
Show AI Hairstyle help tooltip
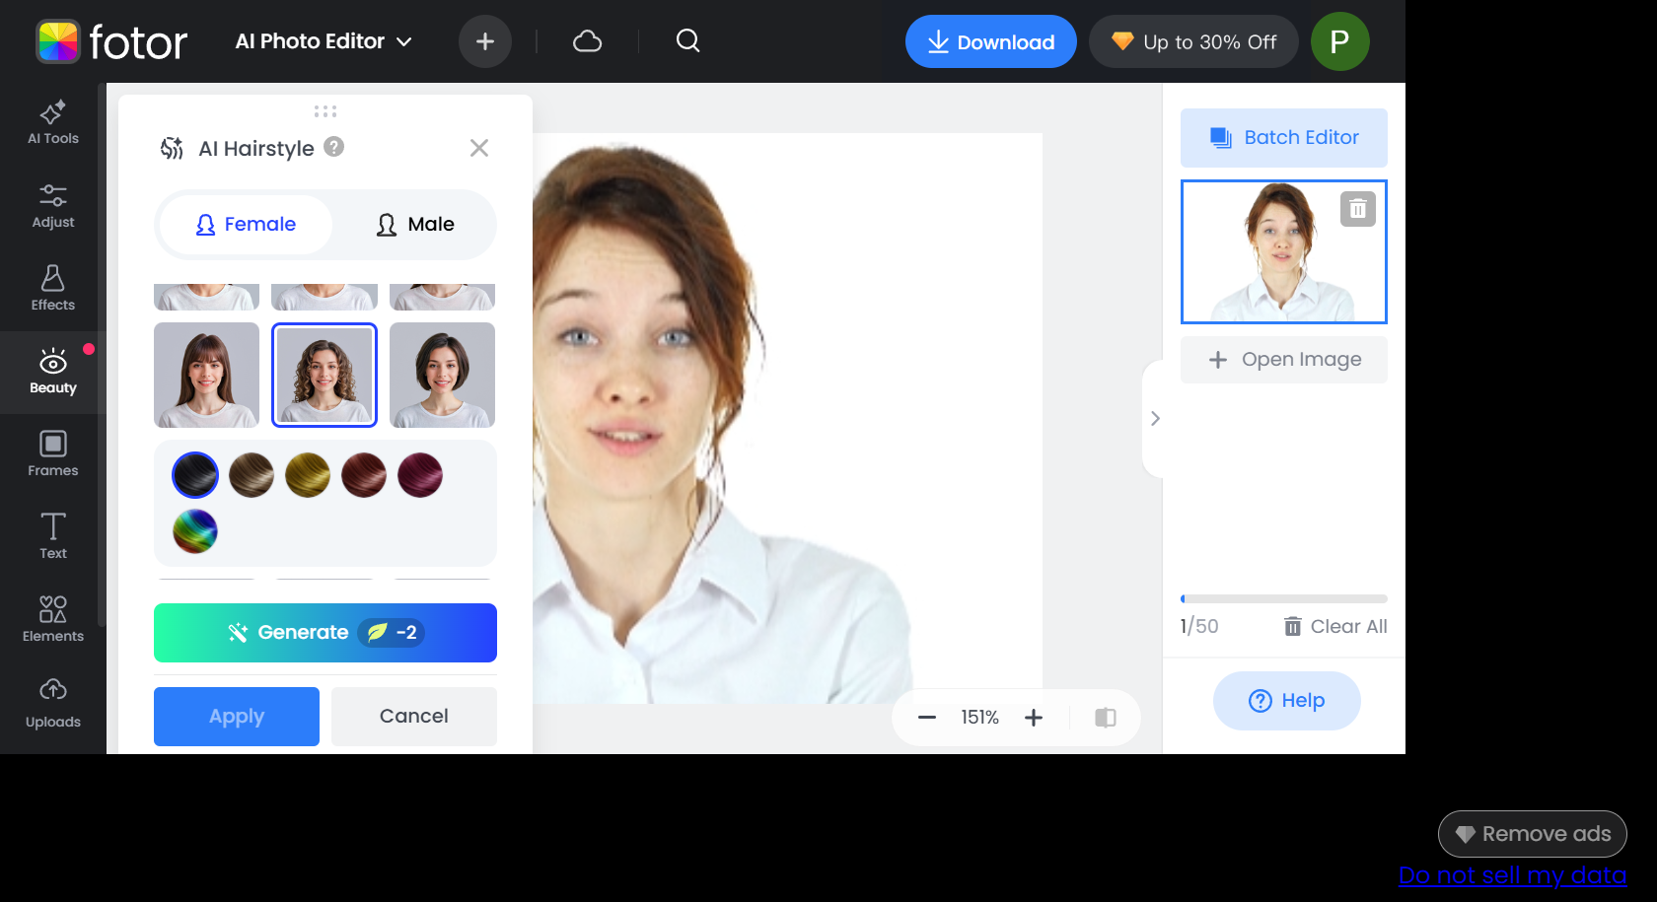pos(334,147)
